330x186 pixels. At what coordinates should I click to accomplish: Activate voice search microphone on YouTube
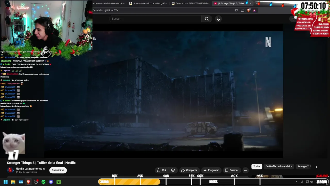click(218, 19)
